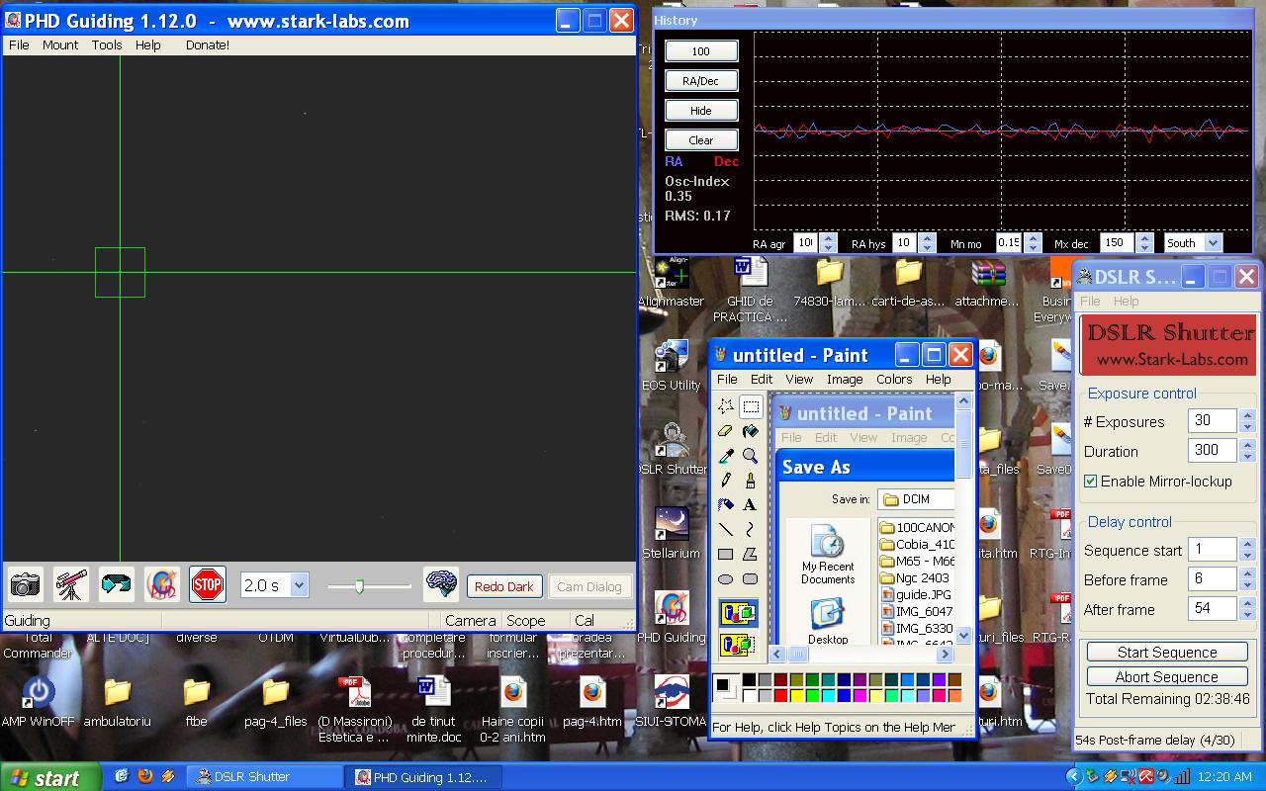Screen dimensions: 1266x791
Task: Click the Abort Sequence button
Action: pos(1167,677)
